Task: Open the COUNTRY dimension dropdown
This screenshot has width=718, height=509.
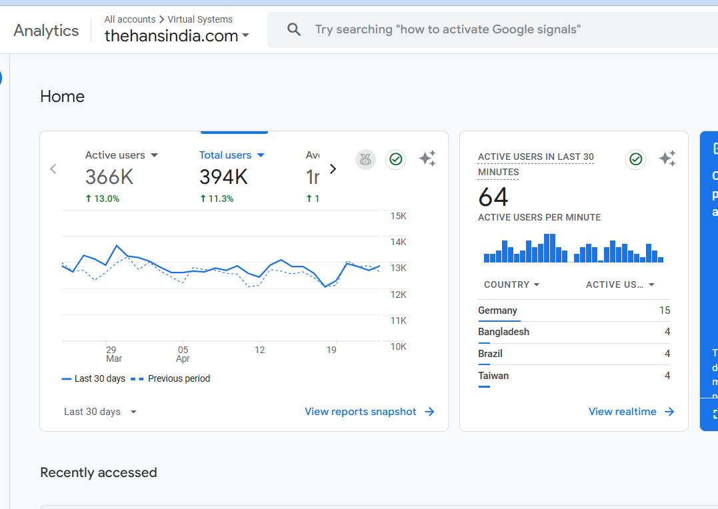Action: click(511, 284)
